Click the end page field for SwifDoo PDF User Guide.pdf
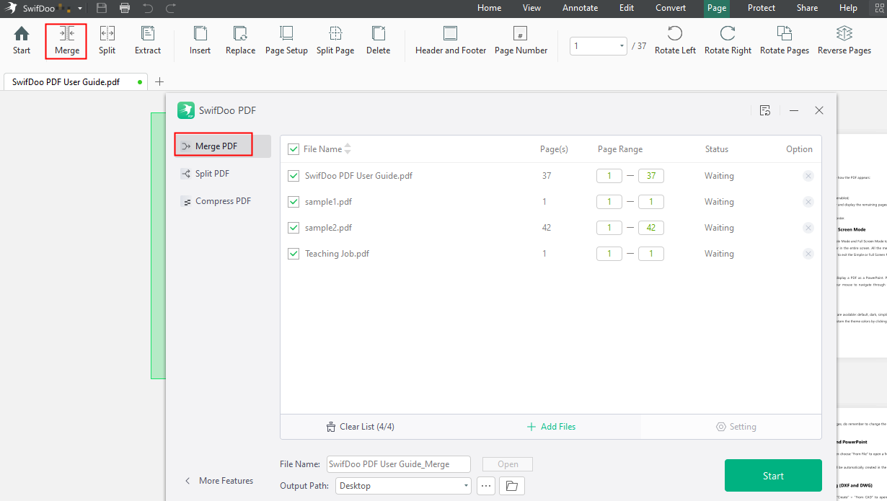 [650, 176]
